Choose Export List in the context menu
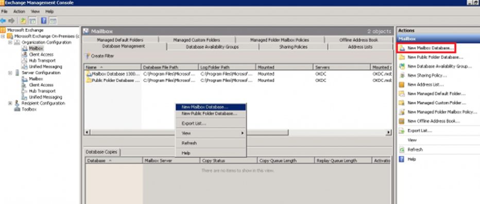480x204 pixels. pyautogui.click(x=211, y=123)
